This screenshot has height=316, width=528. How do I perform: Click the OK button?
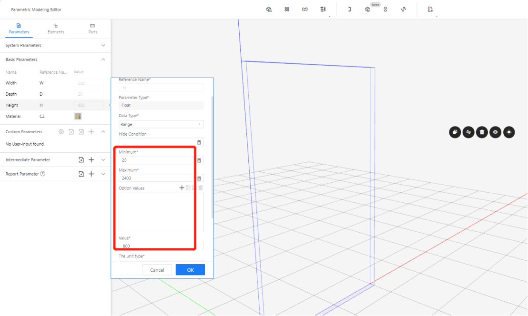coord(190,270)
